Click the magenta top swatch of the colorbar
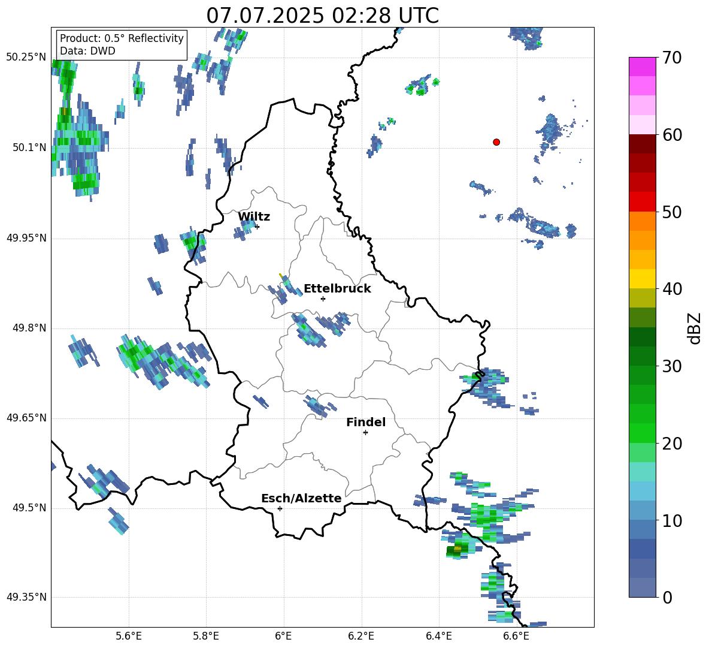 642,67
